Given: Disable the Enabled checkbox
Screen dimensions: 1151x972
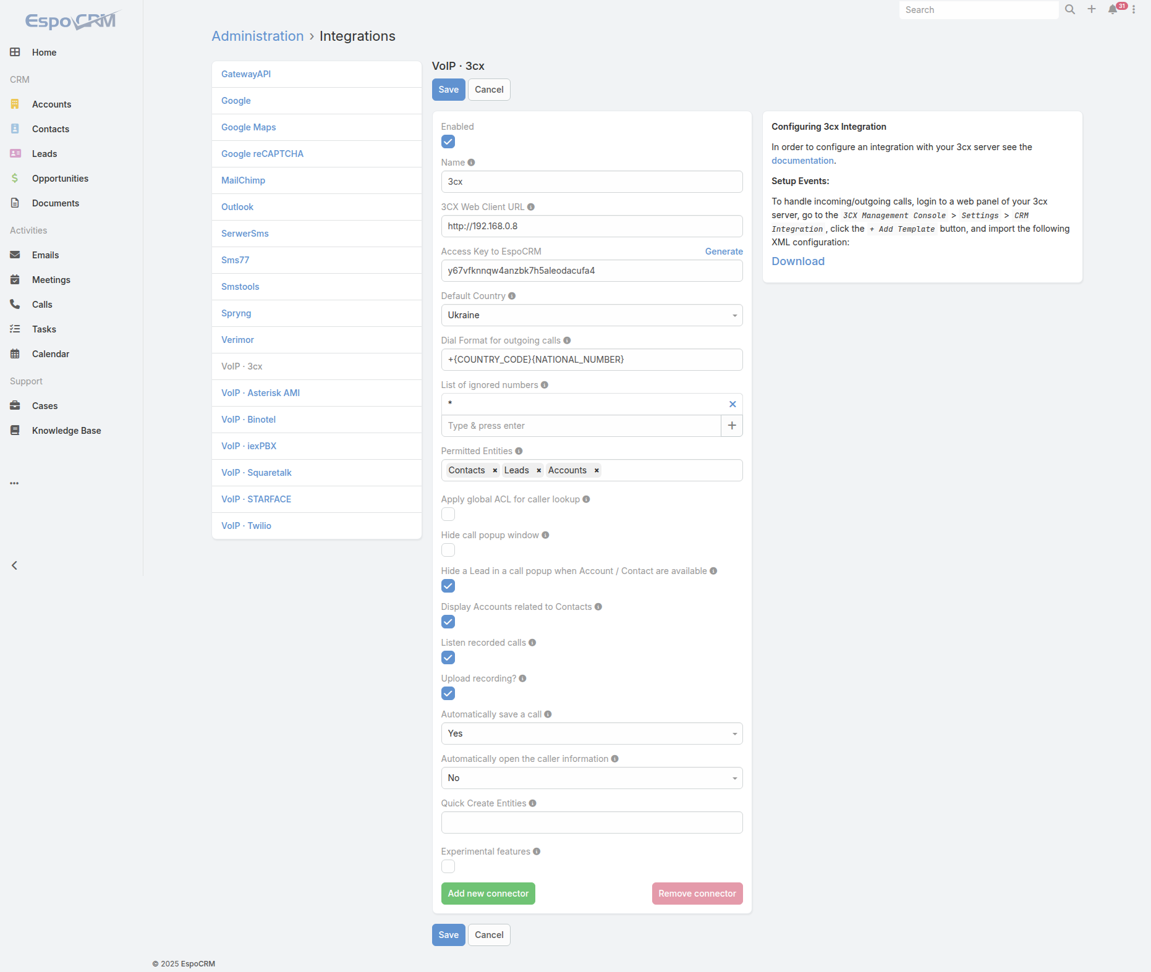Looking at the screenshot, I should pos(448,142).
